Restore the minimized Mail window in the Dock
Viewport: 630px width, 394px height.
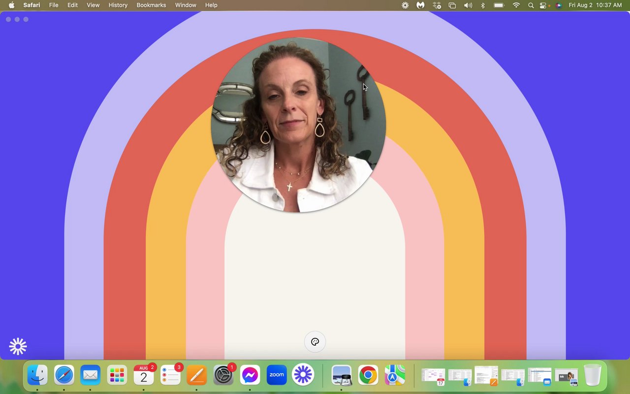(539, 376)
